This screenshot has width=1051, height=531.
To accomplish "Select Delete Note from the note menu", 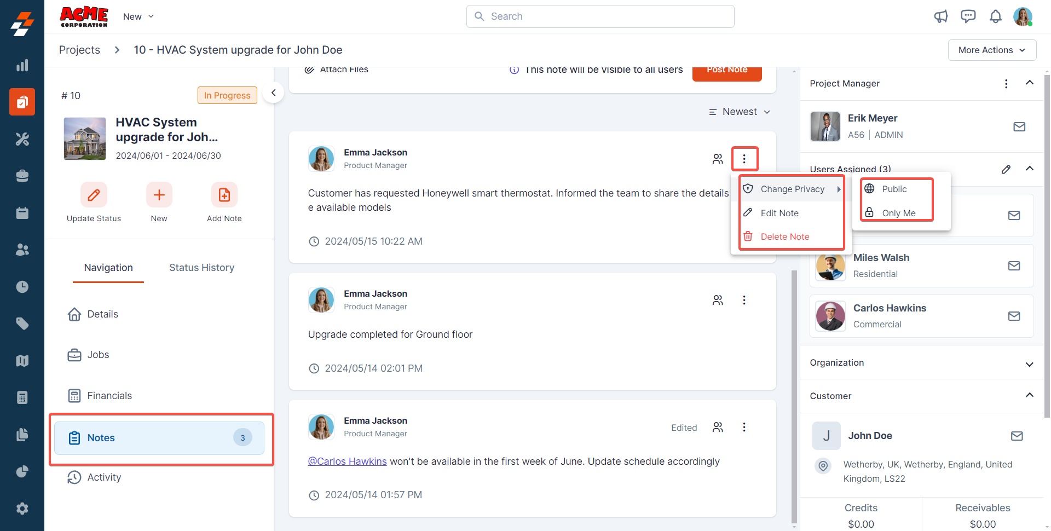I will click(792, 236).
